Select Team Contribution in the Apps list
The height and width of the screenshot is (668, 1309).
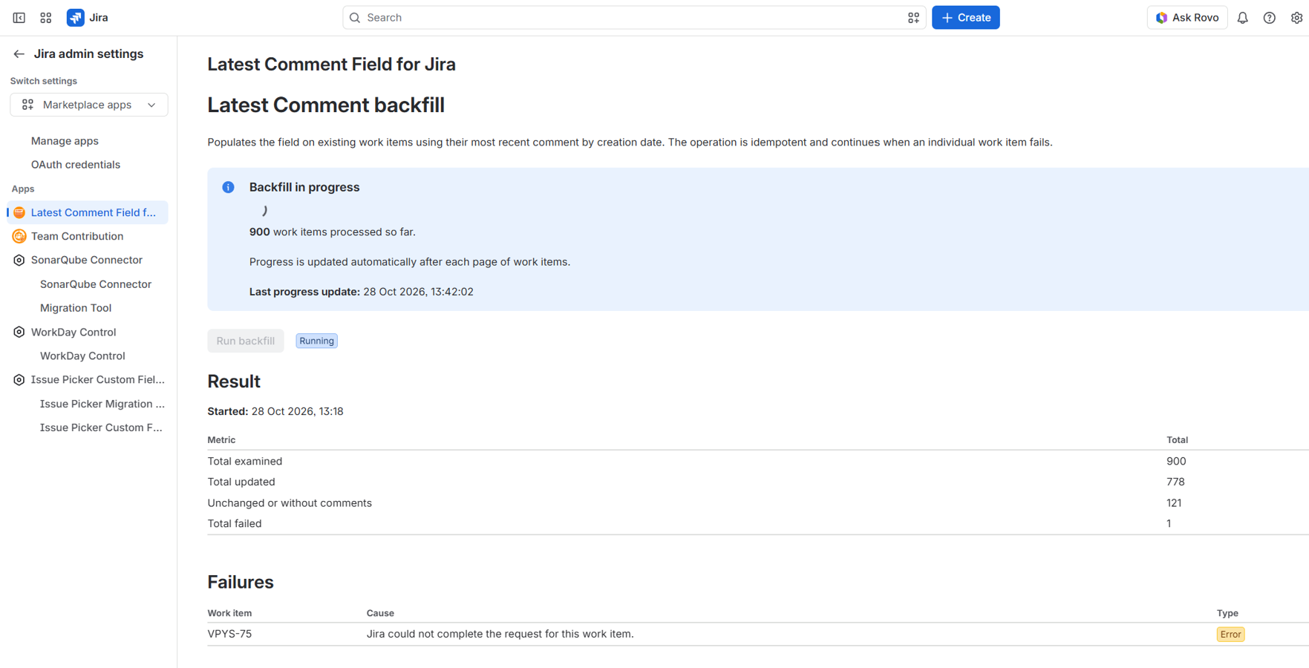(77, 236)
